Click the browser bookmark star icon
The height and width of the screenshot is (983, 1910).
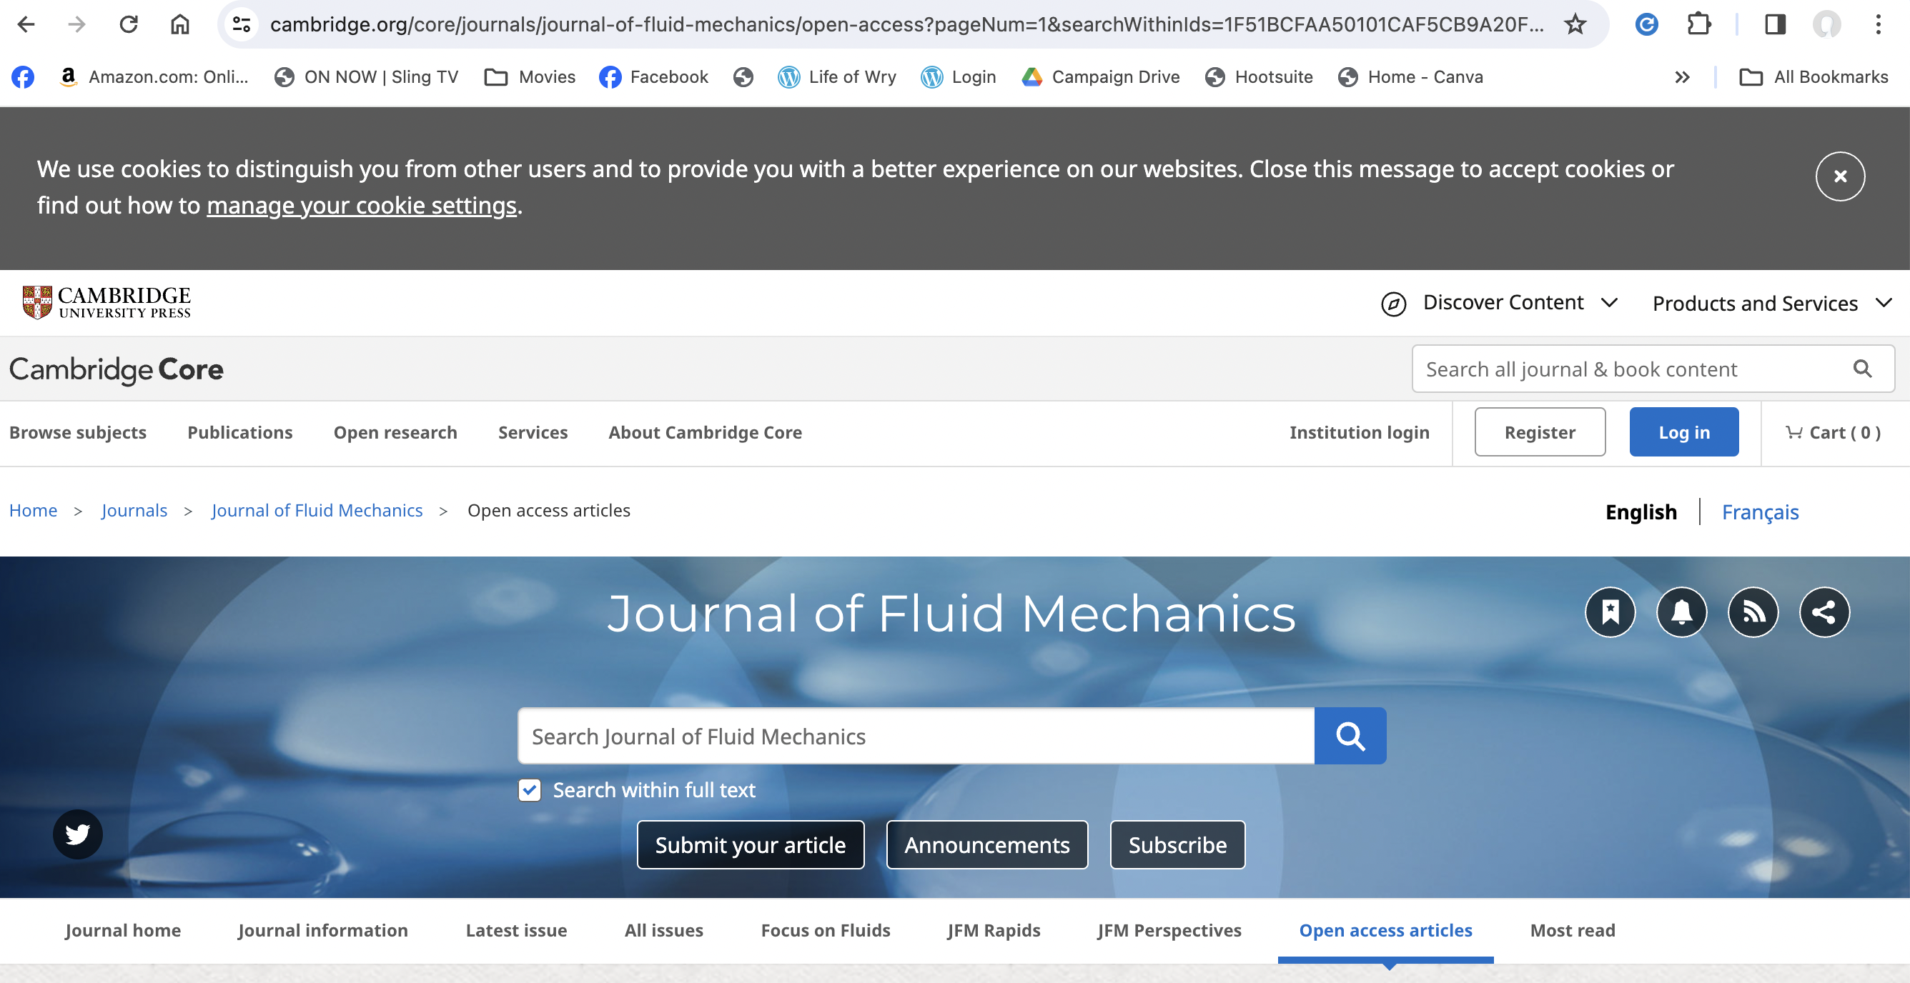point(1575,24)
